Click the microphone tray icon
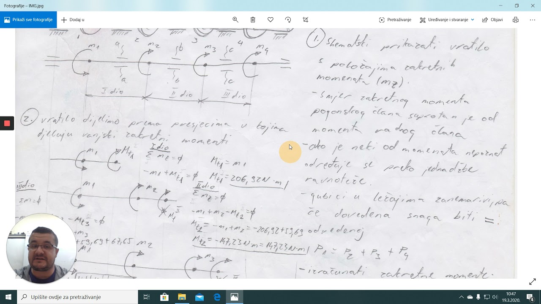 pyautogui.click(x=478, y=297)
